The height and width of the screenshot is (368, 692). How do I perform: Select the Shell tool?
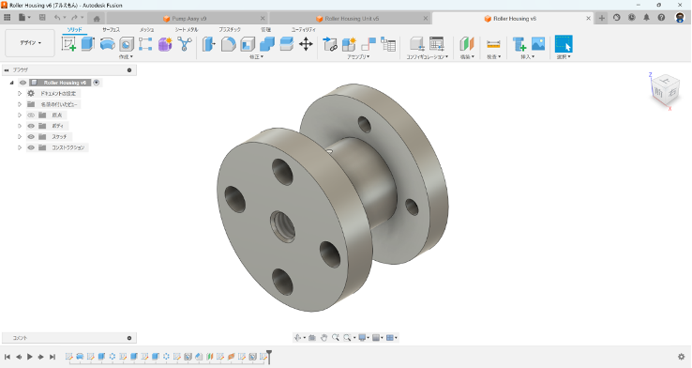coord(248,44)
